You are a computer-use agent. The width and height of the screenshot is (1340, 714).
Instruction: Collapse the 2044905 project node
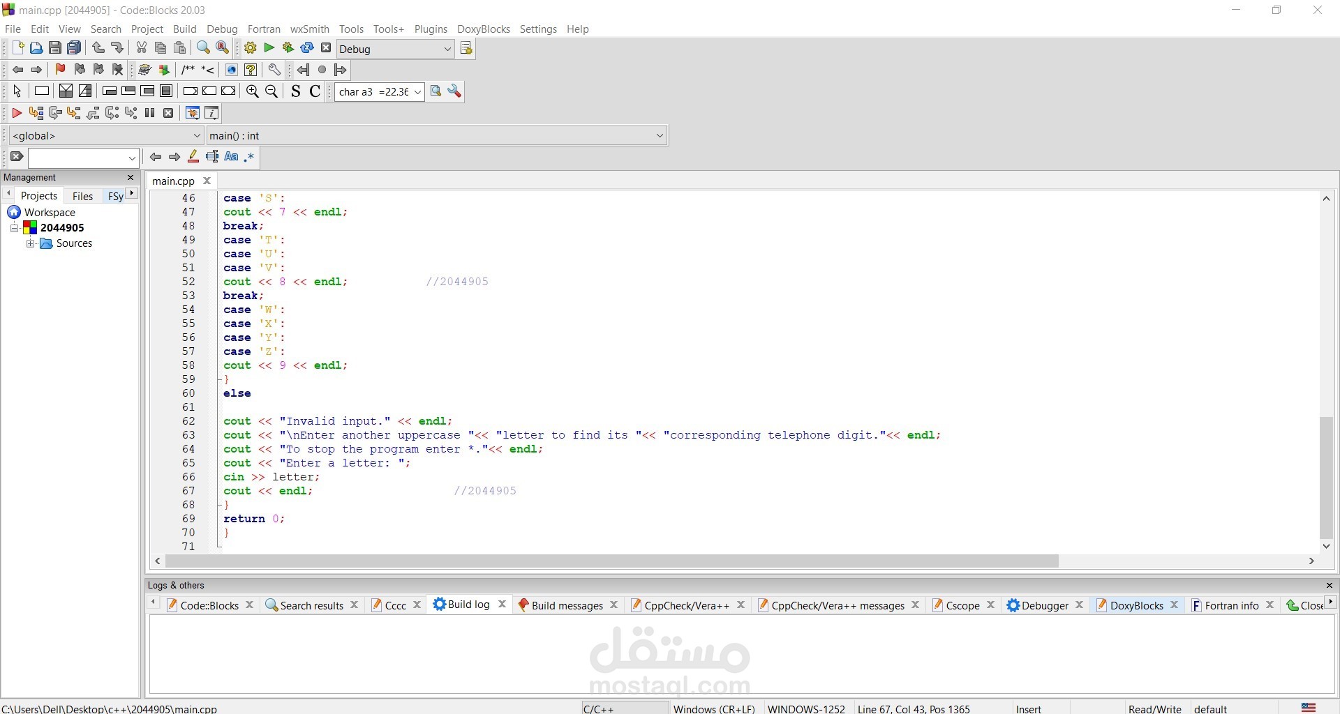(x=14, y=228)
